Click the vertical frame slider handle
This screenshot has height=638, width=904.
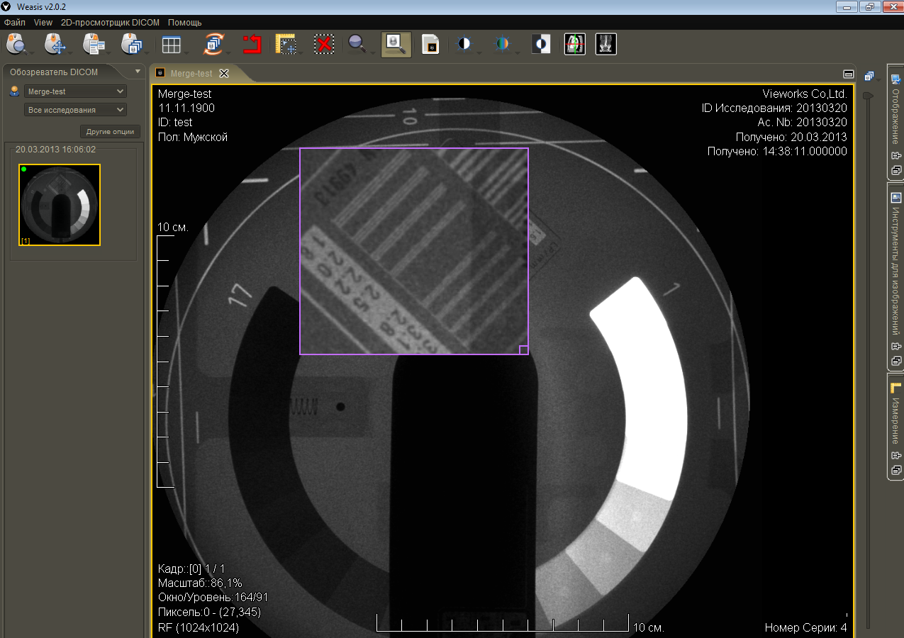(x=866, y=95)
